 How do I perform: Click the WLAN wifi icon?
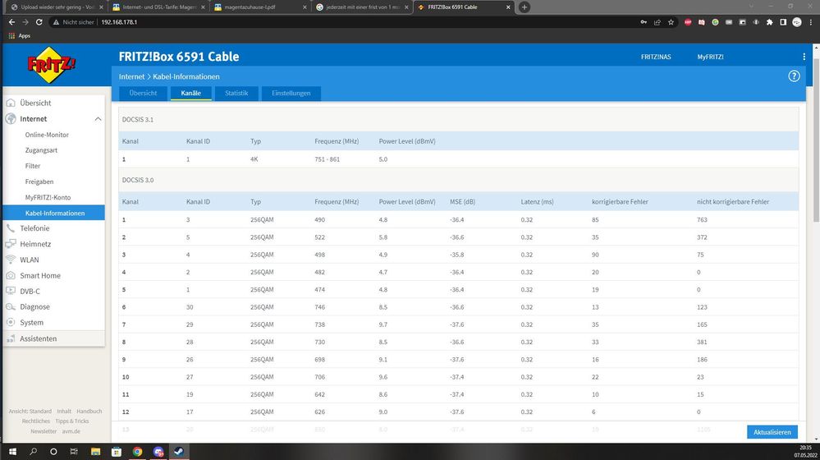click(x=11, y=260)
